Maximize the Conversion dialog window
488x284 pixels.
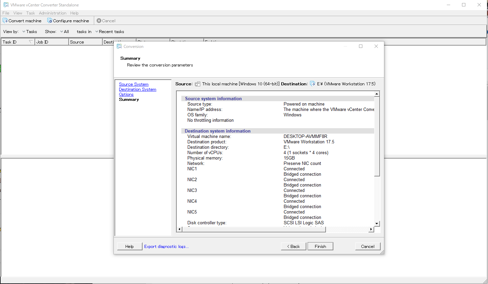[361, 46]
